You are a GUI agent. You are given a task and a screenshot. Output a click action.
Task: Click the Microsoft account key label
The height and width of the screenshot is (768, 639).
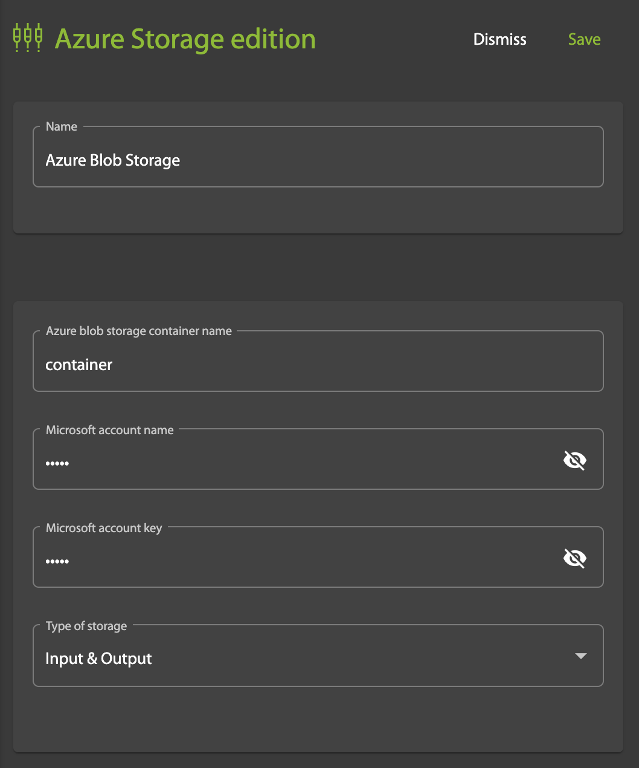104,528
